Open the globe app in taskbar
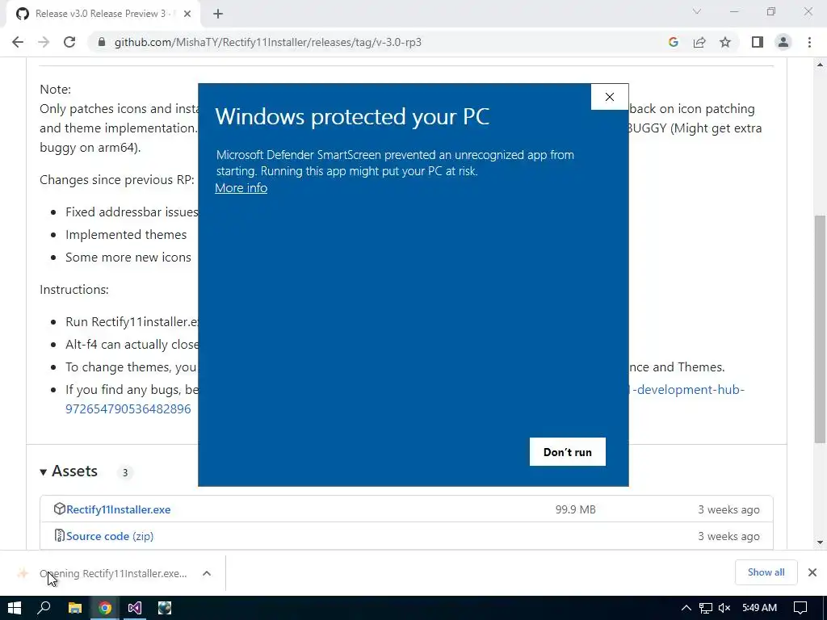The width and height of the screenshot is (827, 620). (165, 608)
